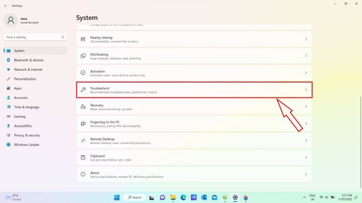Click the Clipboard icon
The height and width of the screenshot is (203, 362).
tap(83, 157)
